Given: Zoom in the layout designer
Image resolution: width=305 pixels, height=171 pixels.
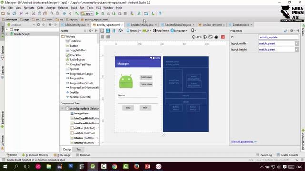Looking at the screenshot, I should [x=205, y=37].
